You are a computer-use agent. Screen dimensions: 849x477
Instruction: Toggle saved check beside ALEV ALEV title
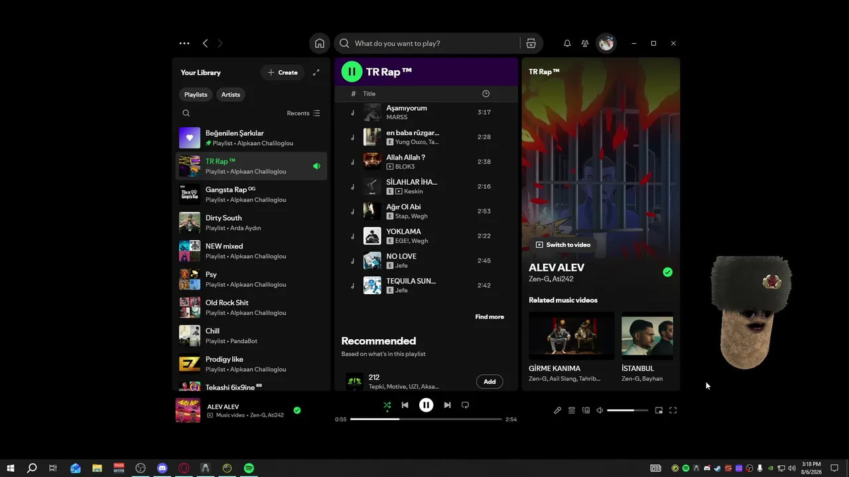click(x=667, y=272)
